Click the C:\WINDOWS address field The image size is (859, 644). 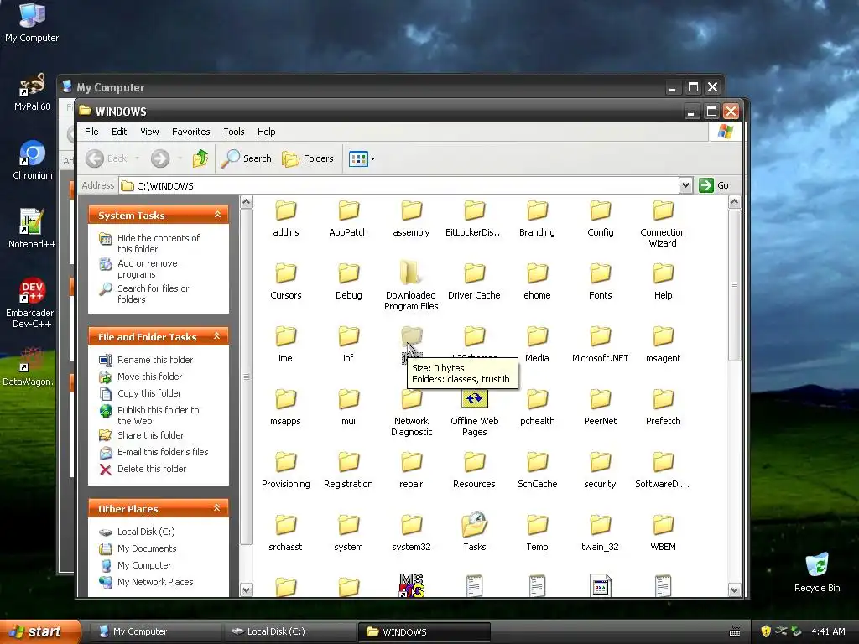(398, 185)
